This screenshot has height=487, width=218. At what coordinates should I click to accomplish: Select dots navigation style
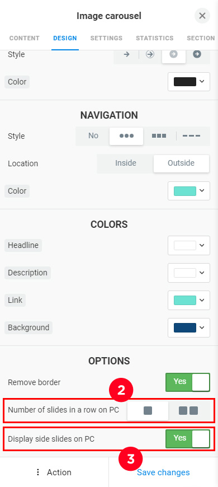pos(126,136)
